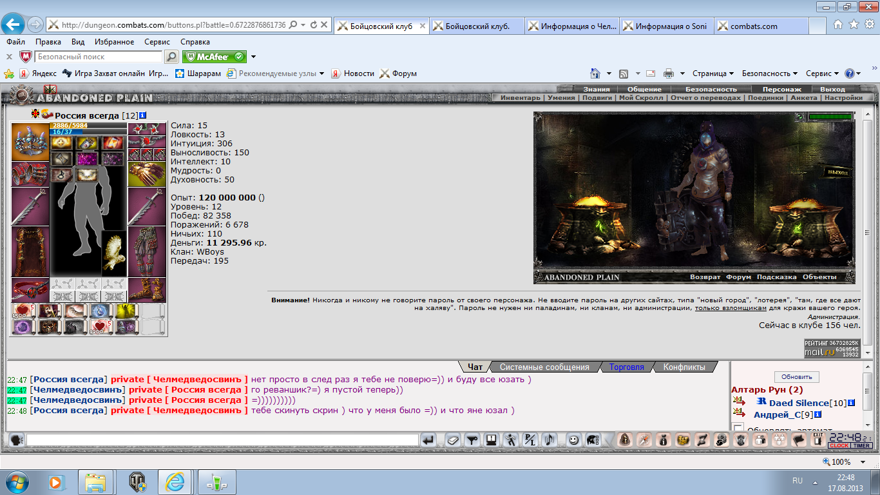Viewport: 880px width, 495px height.
Task: Open Windows Explorer folder on taskbar
Action: pos(96,481)
